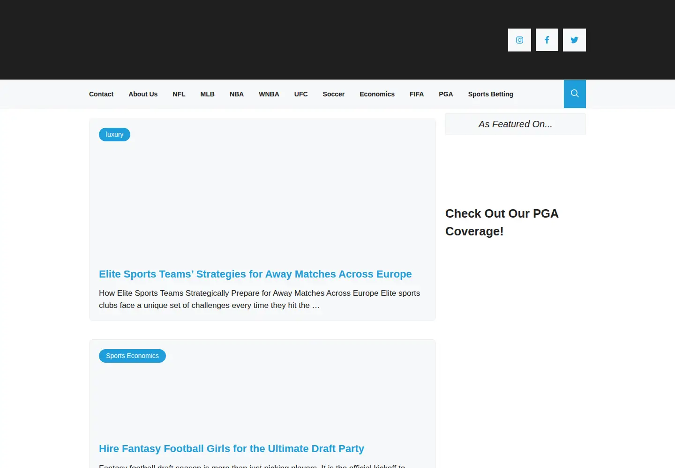Viewport: 675px width, 468px height.
Task: Open the search magnifier button
Action: pos(575,94)
